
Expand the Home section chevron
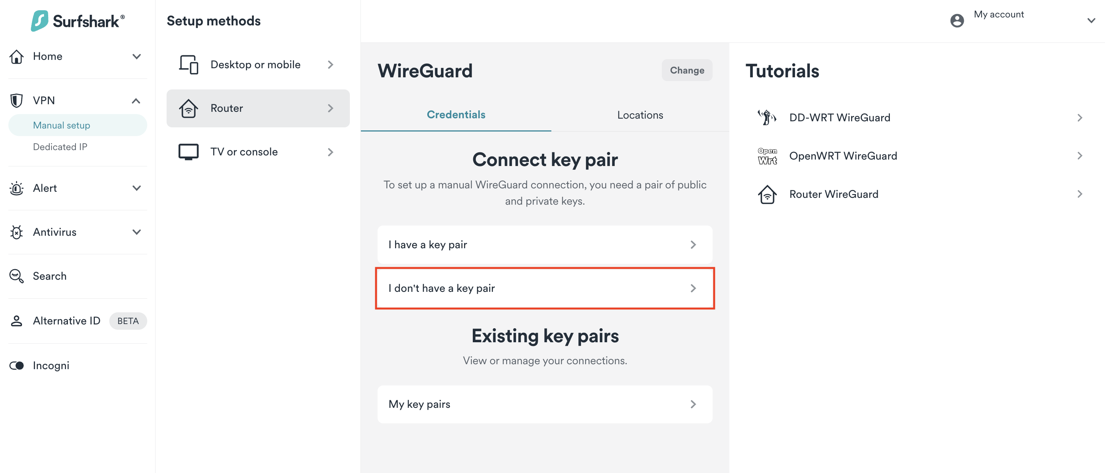(x=136, y=56)
